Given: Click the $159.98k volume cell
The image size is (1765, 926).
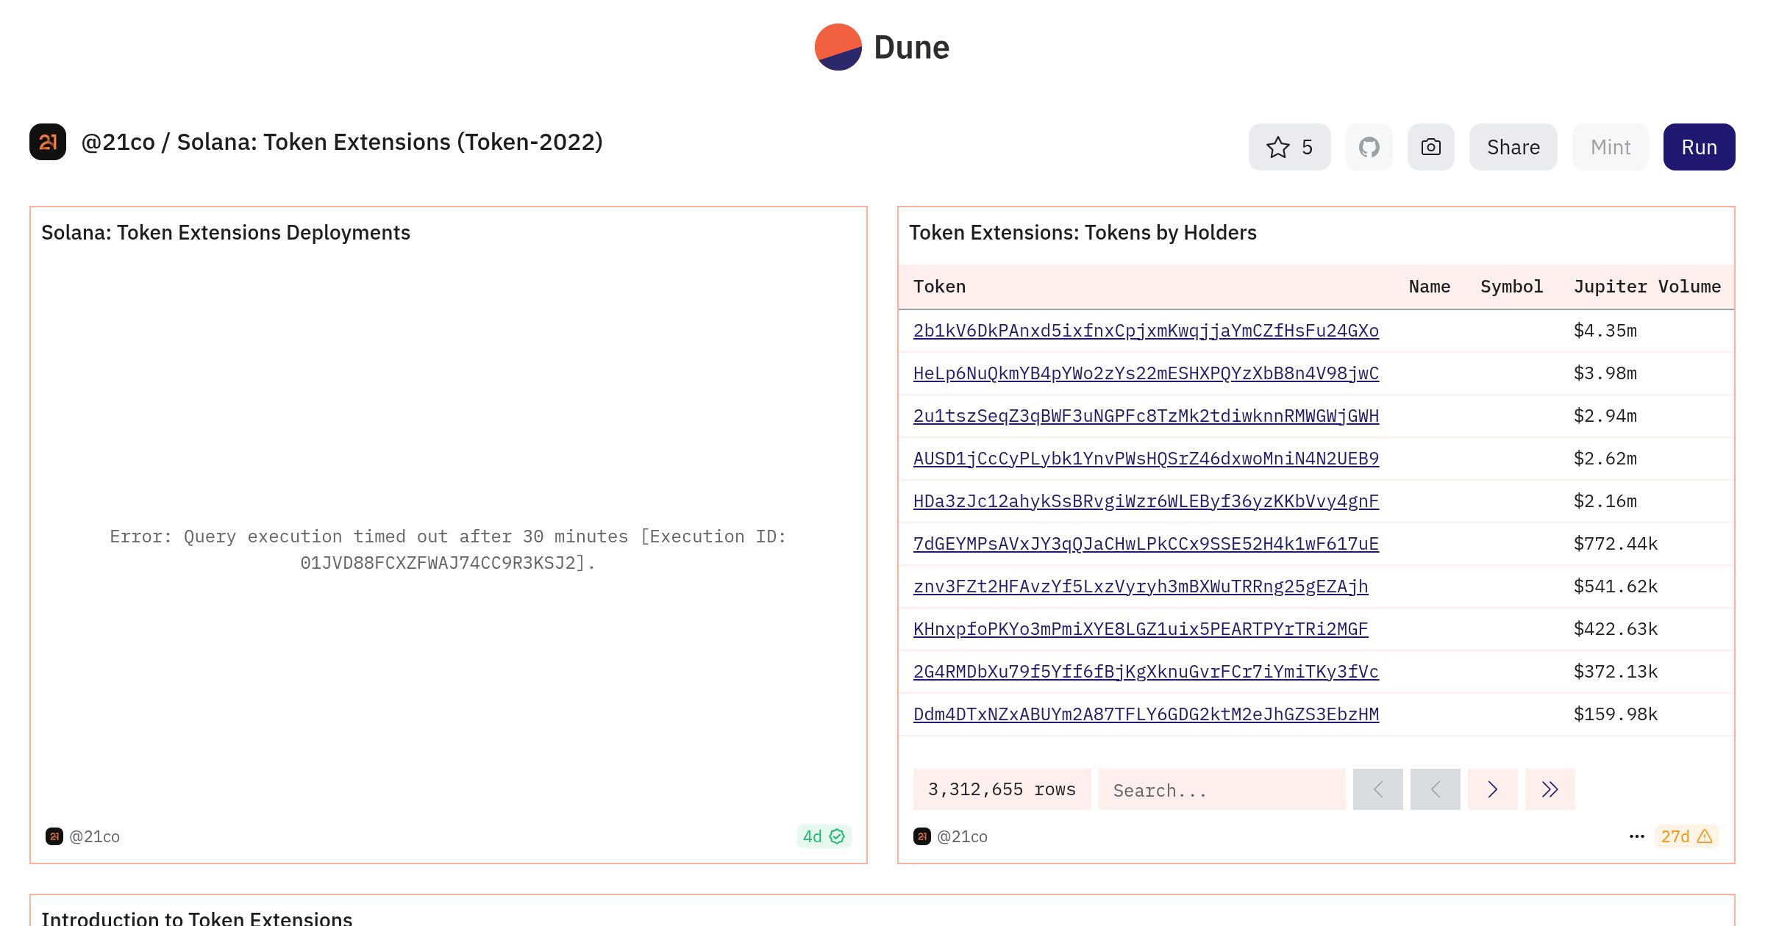Looking at the screenshot, I should (1616, 714).
